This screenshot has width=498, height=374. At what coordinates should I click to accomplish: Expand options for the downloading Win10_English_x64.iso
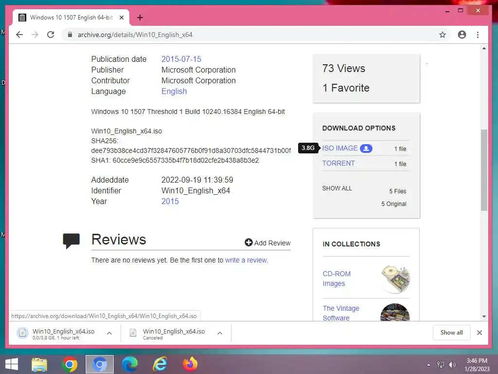click(109, 333)
